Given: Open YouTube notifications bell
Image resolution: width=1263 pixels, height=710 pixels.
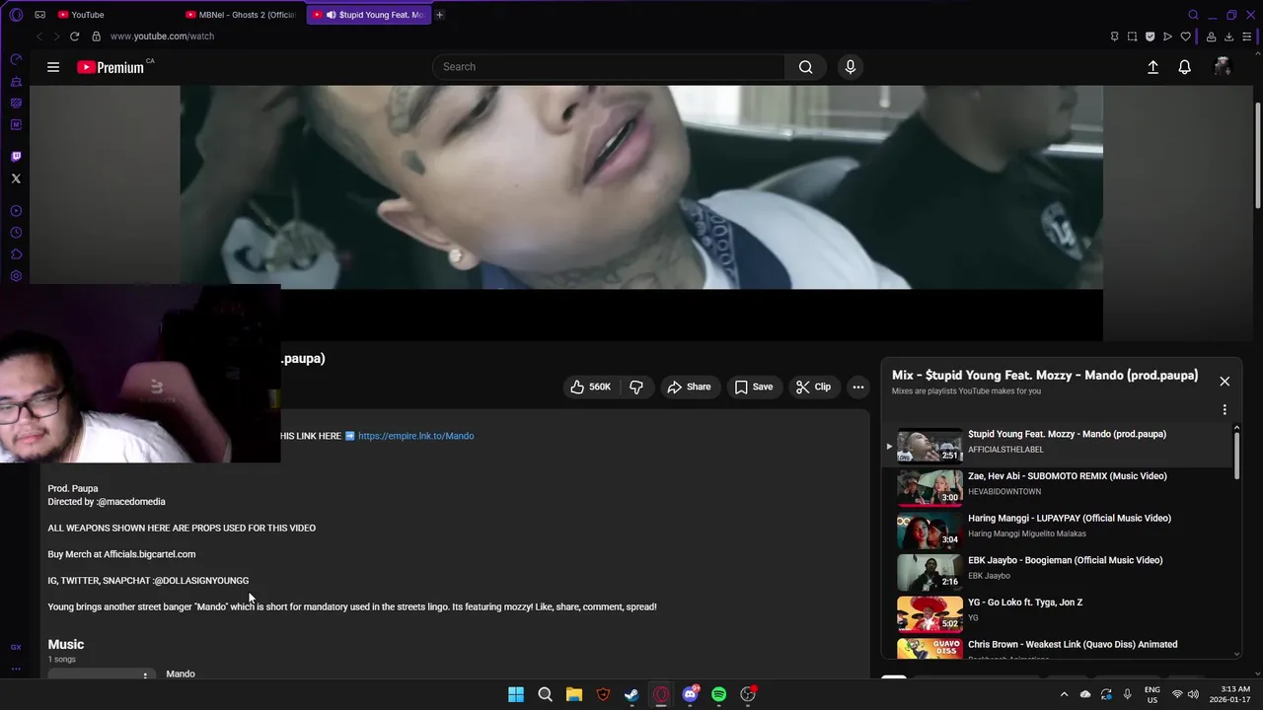Looking at the screenshot, I should (x=1184, y=67).
